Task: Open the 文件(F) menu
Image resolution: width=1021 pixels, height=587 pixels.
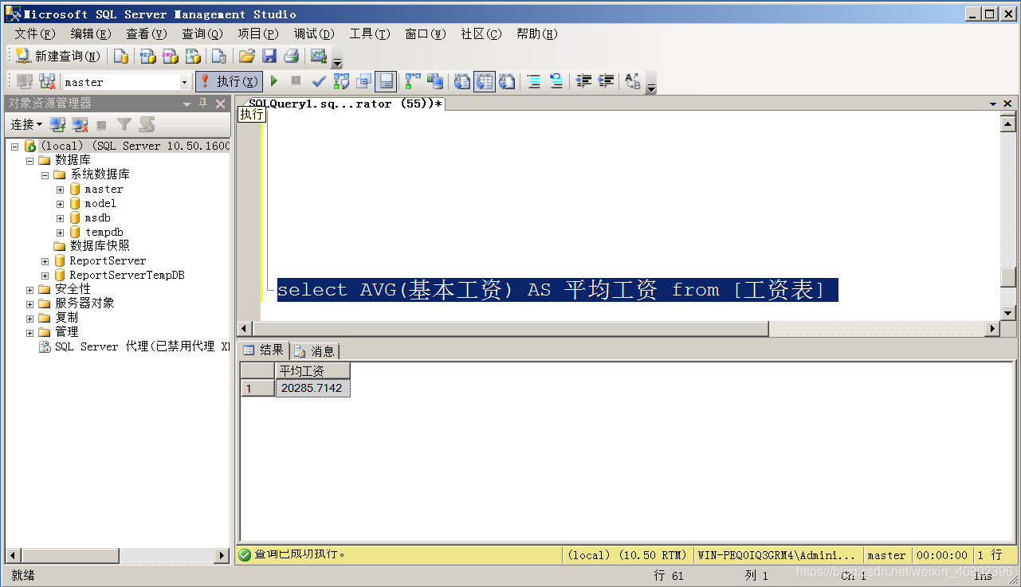Action: coord(35,33)
